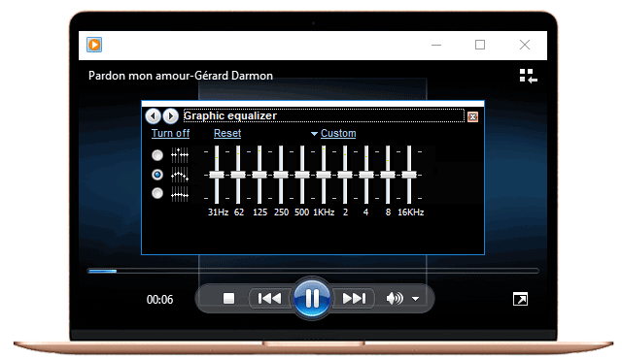Click the 8 KHz equalizer slider handle
The height and width of the screenshot is (359, 622).
(388, 175)
